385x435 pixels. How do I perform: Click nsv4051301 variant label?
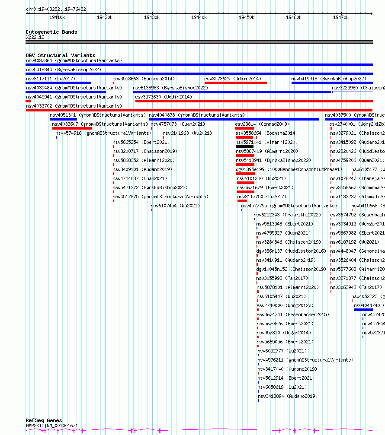tap(98, 115)
